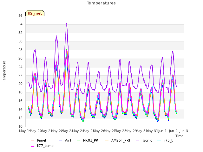Click the Jun 3 x-axis label

point(184,131)
